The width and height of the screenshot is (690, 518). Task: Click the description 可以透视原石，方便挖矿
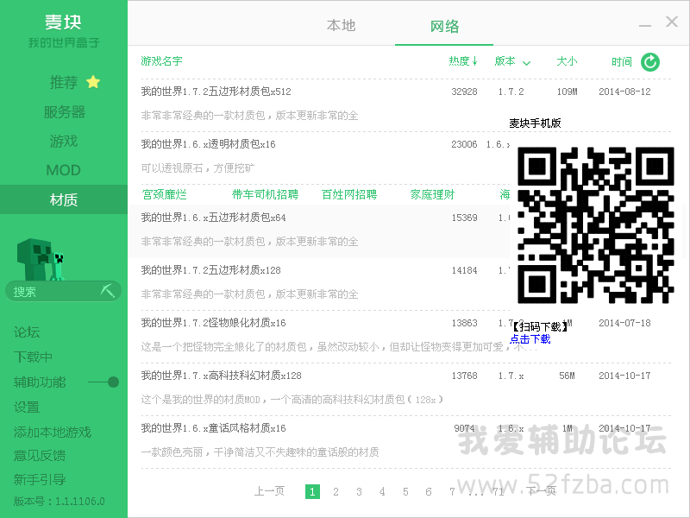click(198, 167)
